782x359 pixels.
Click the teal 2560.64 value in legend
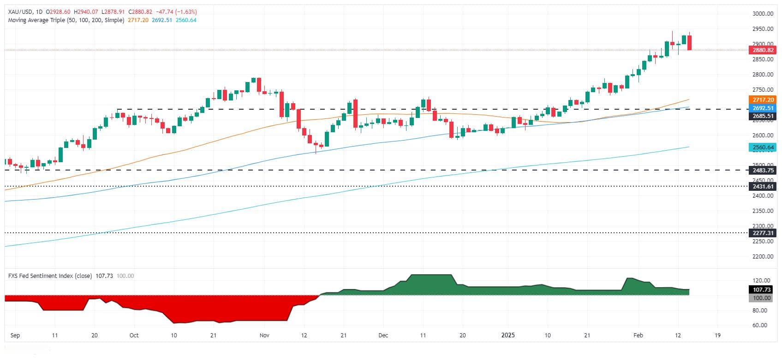coord(186,20)
